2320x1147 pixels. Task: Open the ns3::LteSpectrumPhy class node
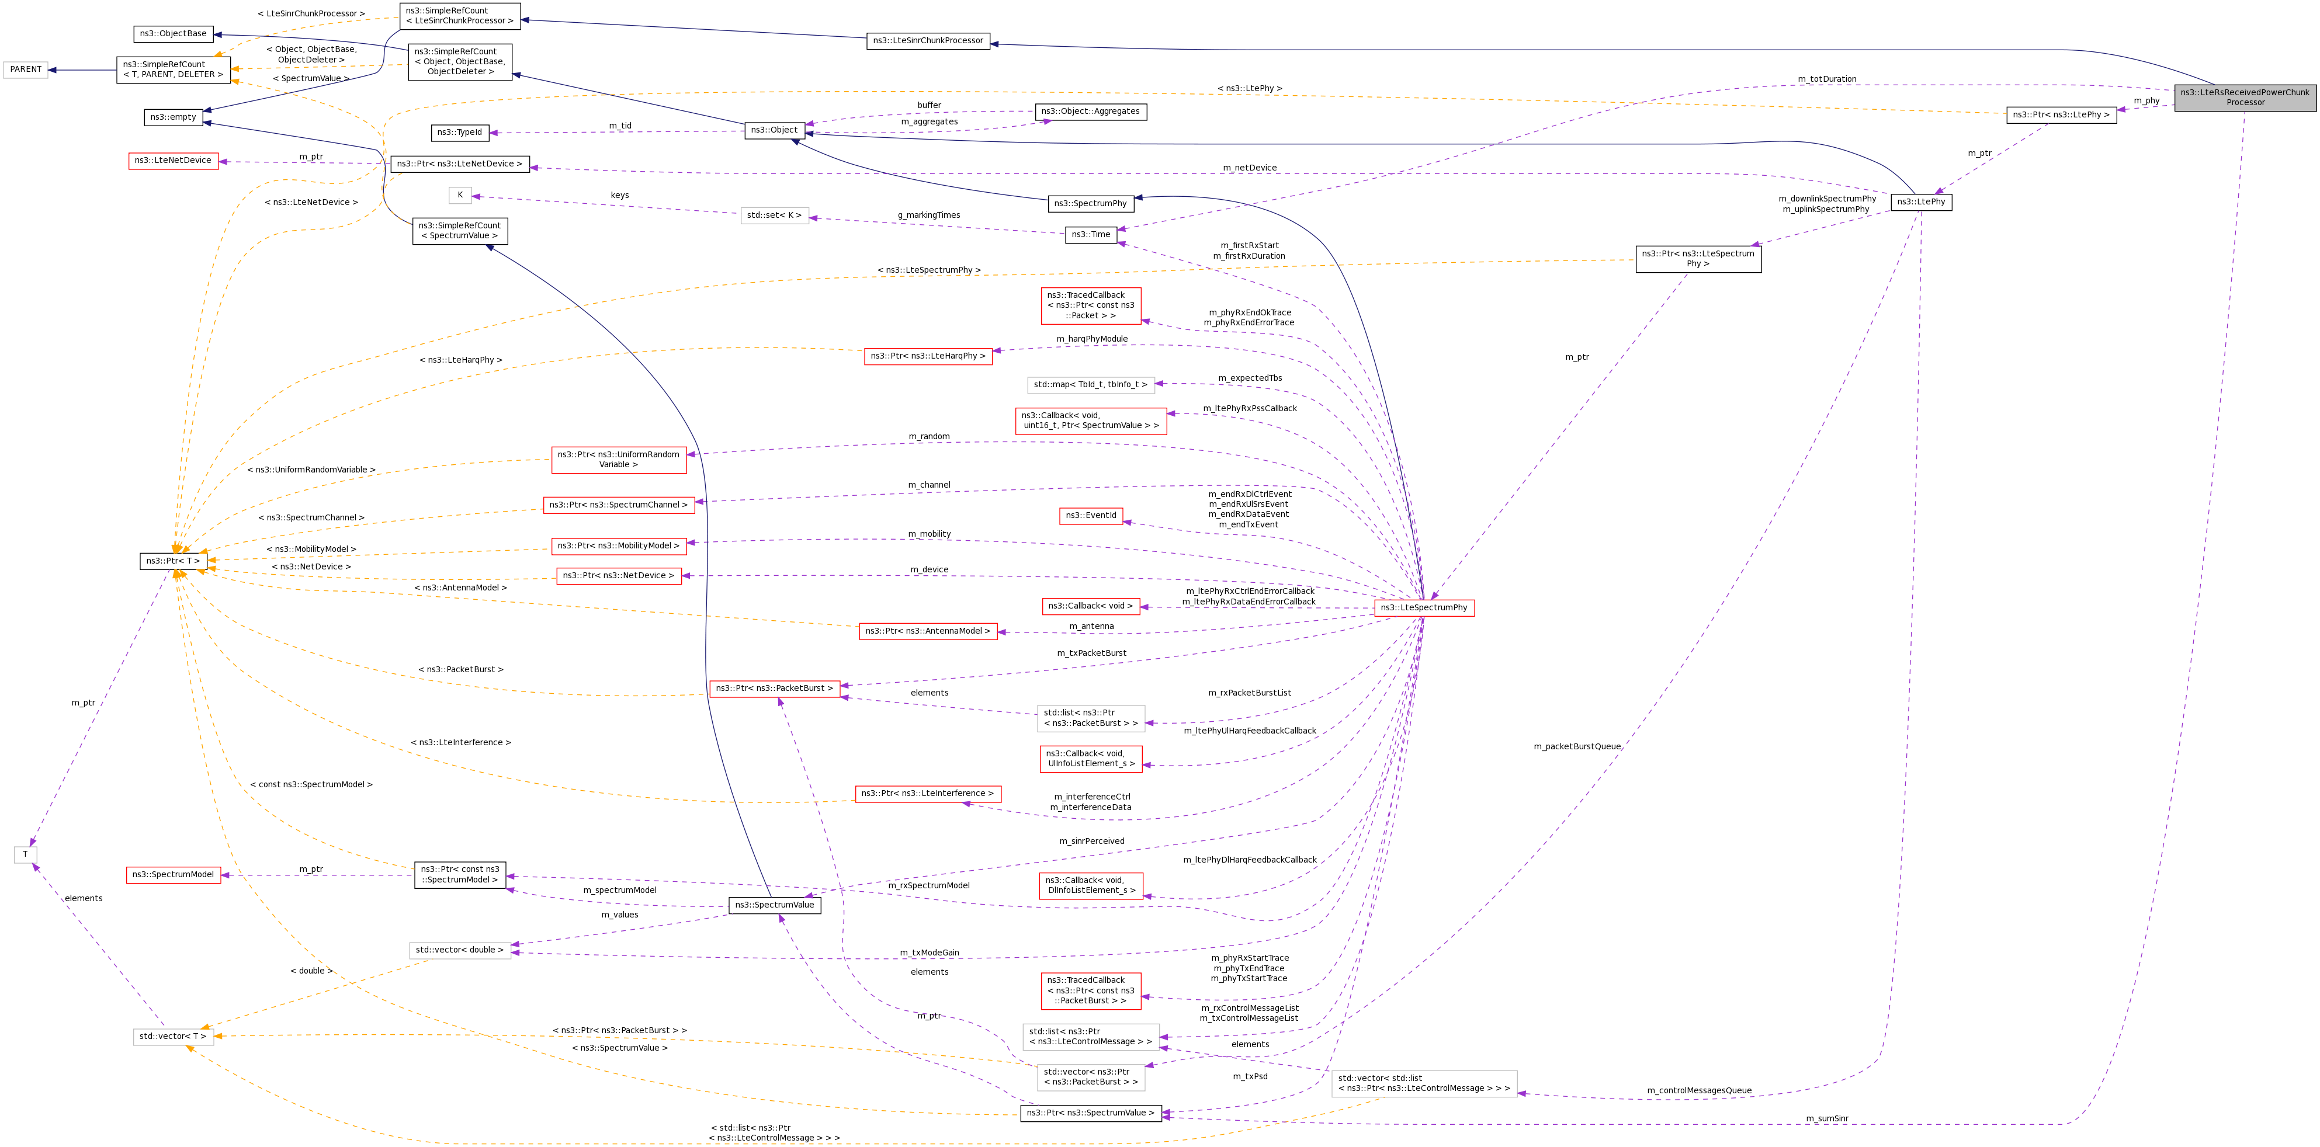[x=1424, y=608]
